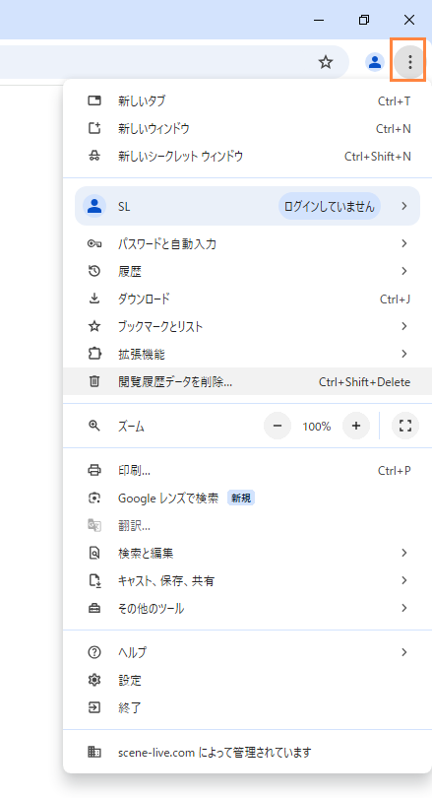Viewport: 432px width, 798px height.
Task: Open ダウンロード from the menu
Action: (x=248, y=299)
